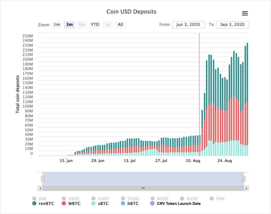Open the chart export hamburger menu
This screenshot has width=271, height=214.
tap(244, 13)
